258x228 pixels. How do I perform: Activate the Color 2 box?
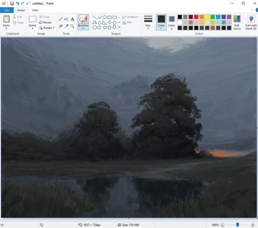(x=171, y=22)
